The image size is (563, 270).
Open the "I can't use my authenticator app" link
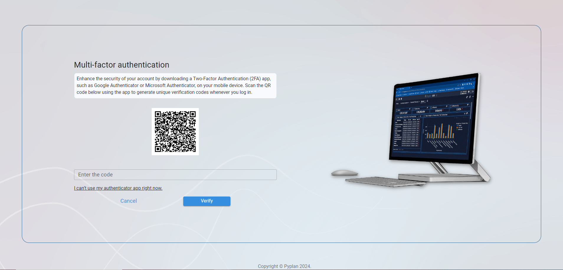click(x=118, y=188)
